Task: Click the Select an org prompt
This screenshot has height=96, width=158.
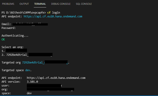Action: click(x=12, y=47)
